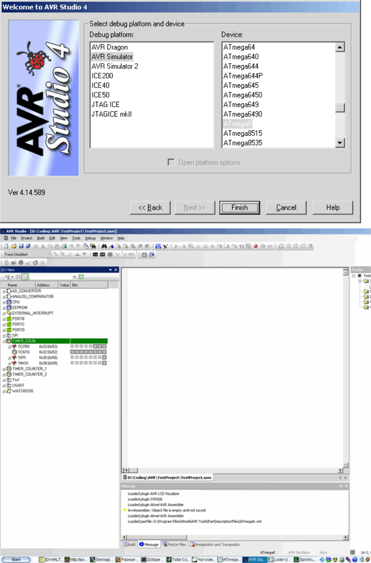Toggle lowest bit of TCNT0 register
The height and width of the screenshot is (563, 371).
point(105,352)
